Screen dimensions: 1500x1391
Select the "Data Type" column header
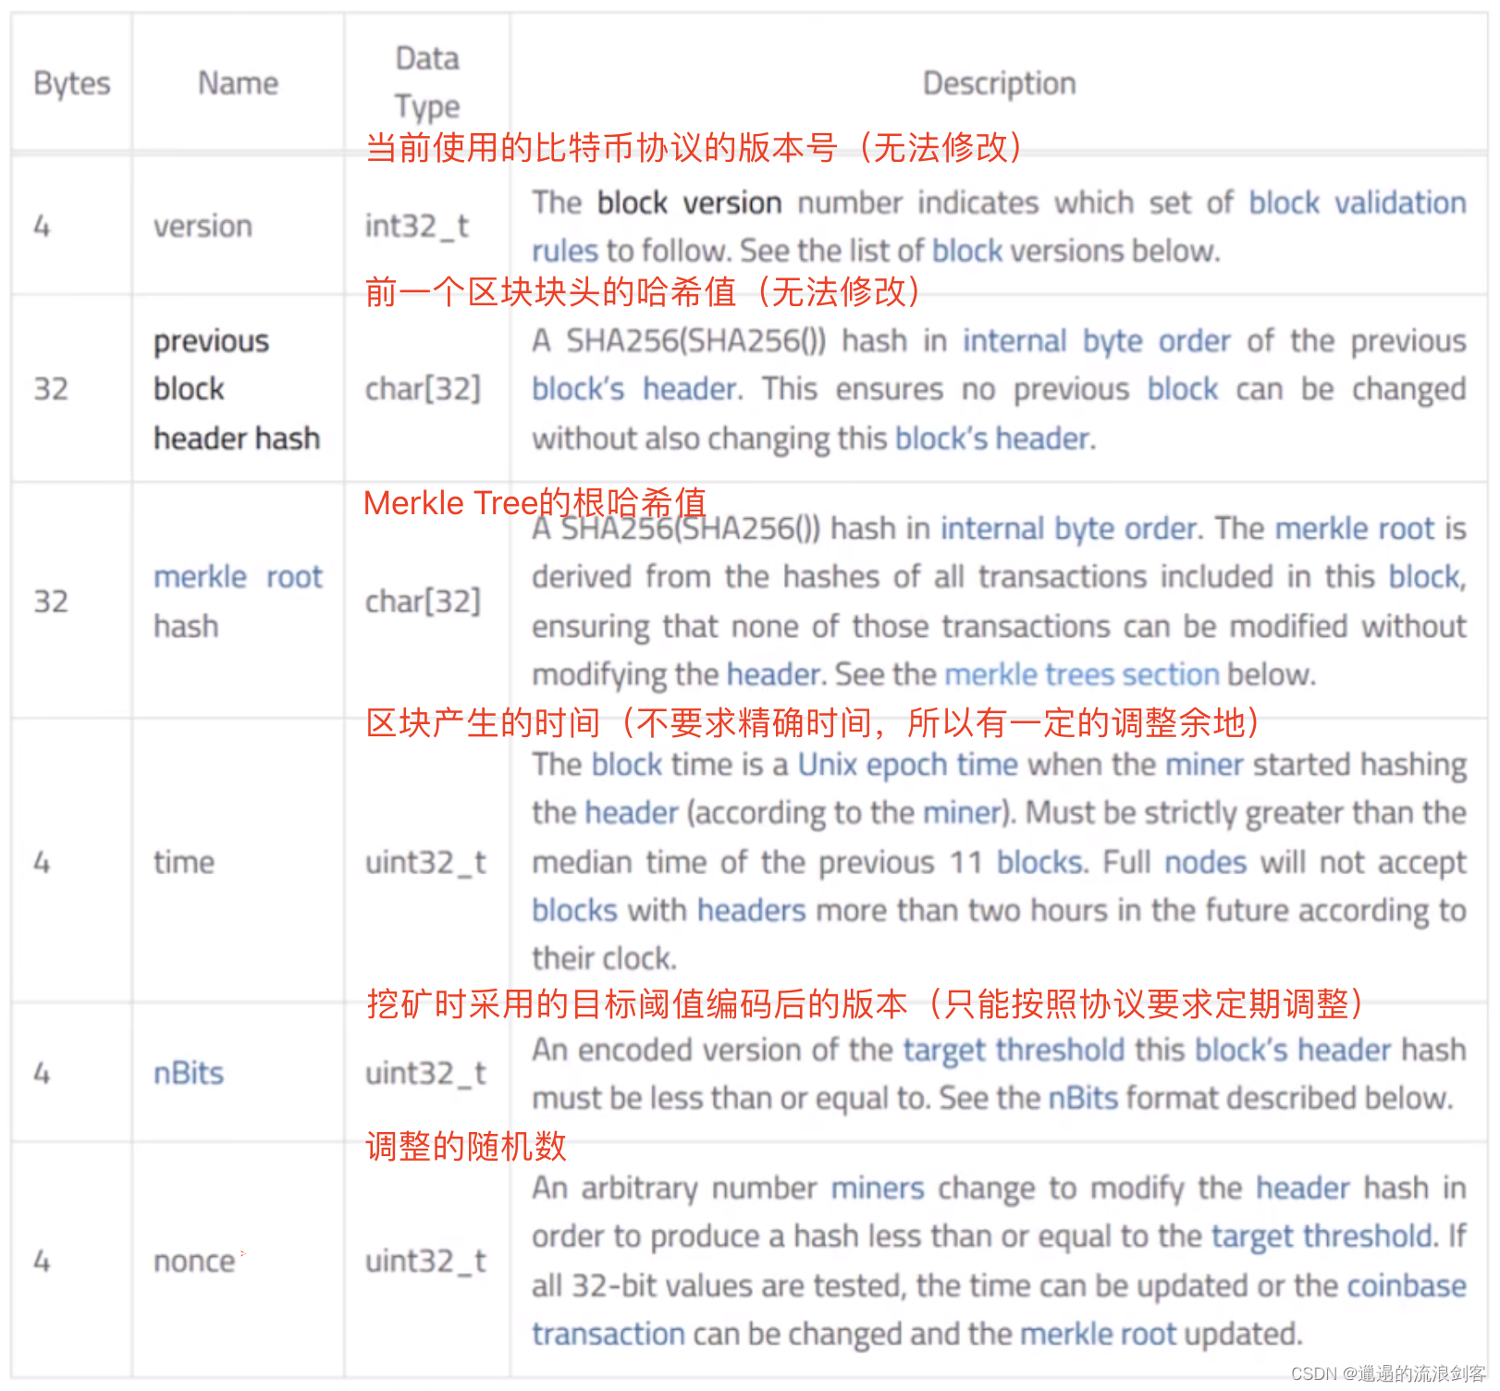[x=426, y=82]
